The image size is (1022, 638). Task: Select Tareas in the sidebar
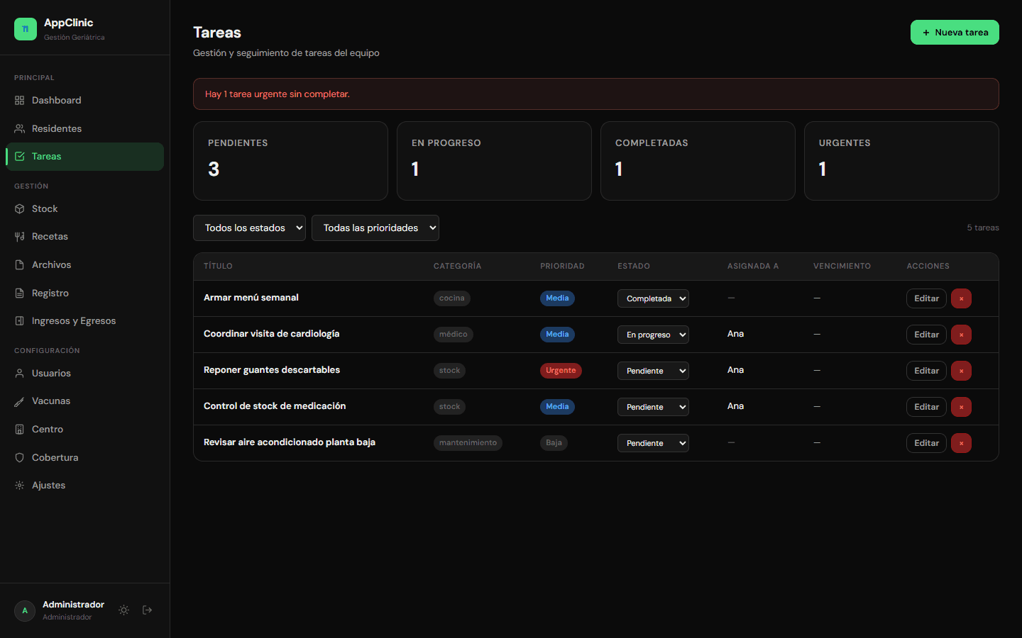tap(84, 157)
